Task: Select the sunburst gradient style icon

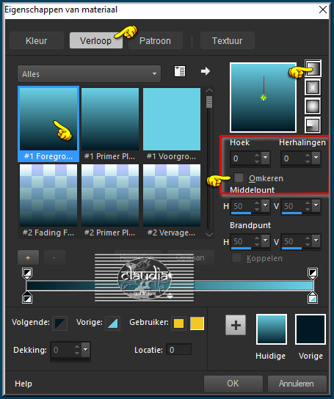Action: (313, 106)
